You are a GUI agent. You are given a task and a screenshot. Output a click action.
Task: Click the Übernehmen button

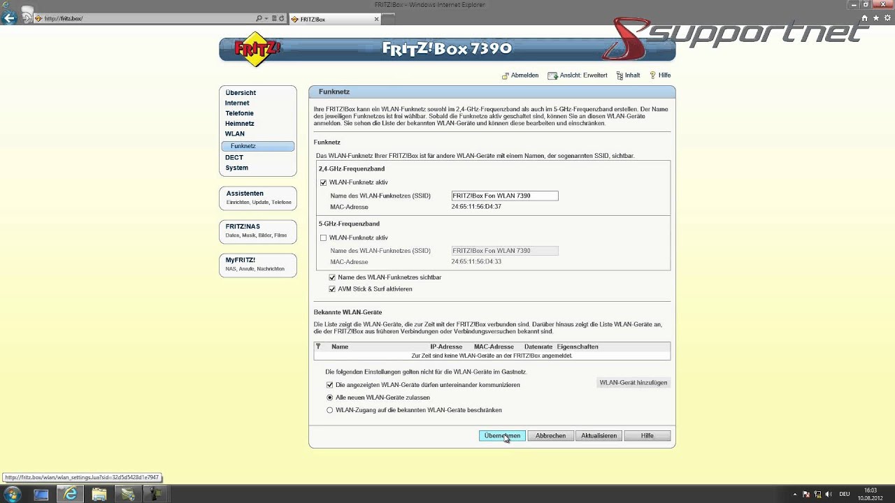(x=502, y=436)
